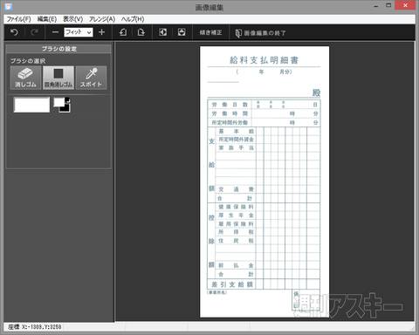Click the foreground/background color swap swatch
Screen dimensions: 419x335
coord(62,105)
